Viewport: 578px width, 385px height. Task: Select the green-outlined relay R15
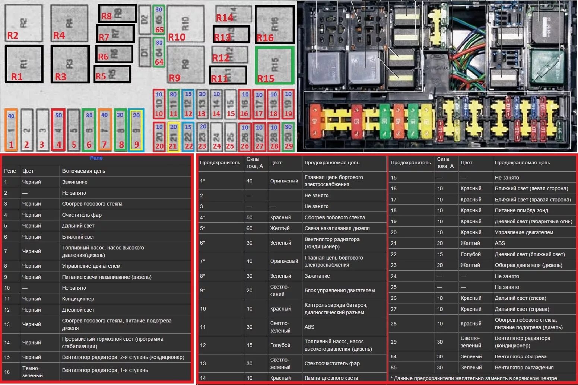tap(275, 65)
